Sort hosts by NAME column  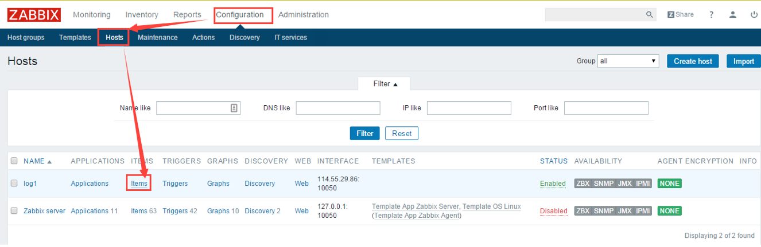point(37,161)
